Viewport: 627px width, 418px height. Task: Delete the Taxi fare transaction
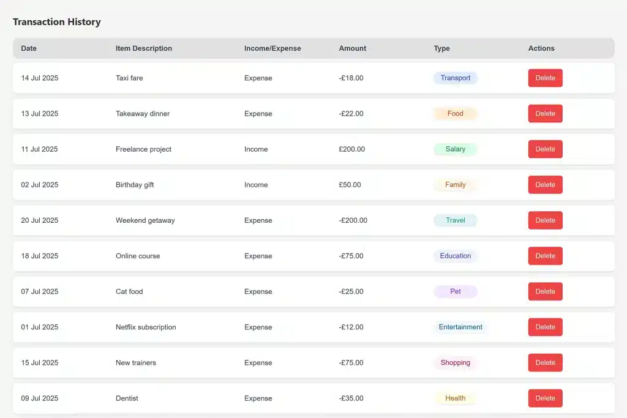tap(545, 78)
